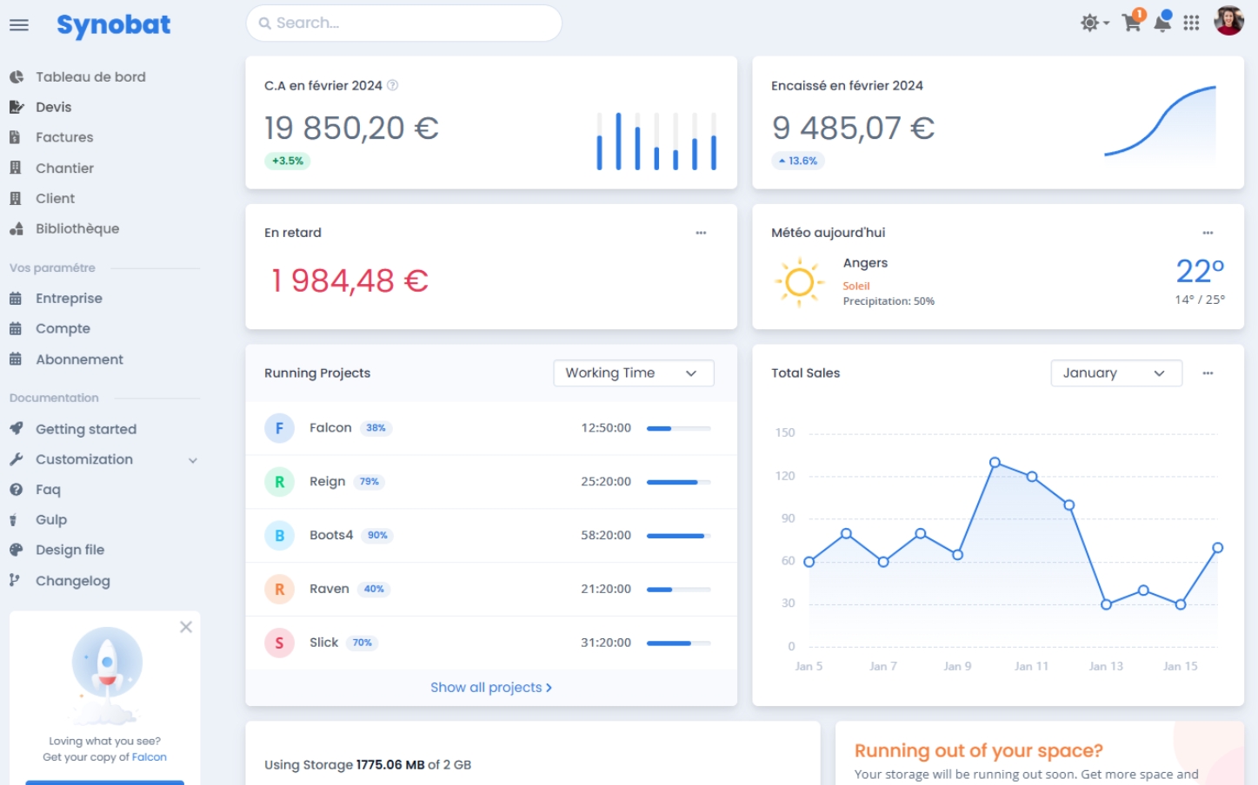Open the hamburger navigation menu

(19, 25)
